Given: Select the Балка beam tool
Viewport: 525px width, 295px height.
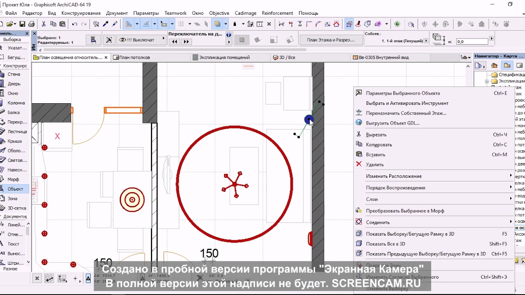Looking at the screenshot, I should (x=14, y=112).
